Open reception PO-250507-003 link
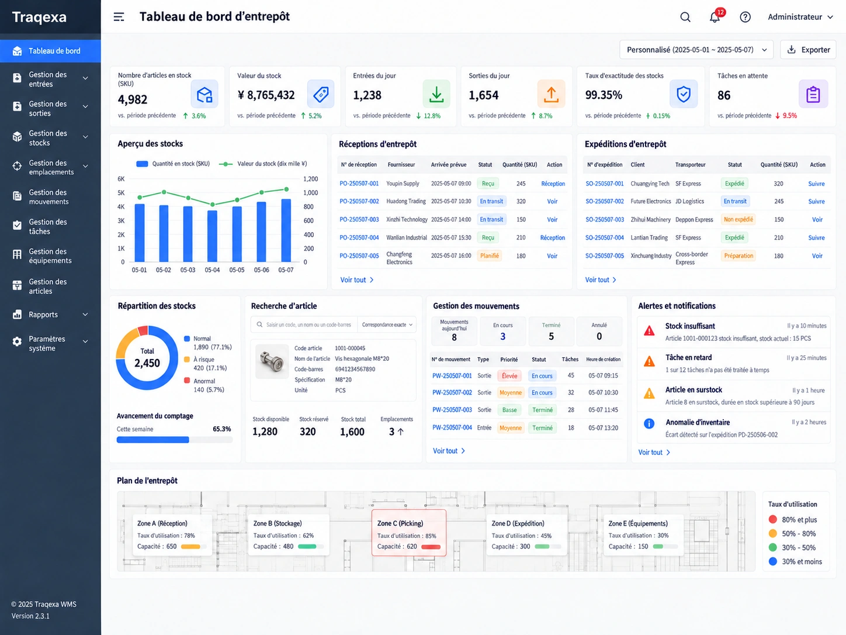 click(359, 220)
